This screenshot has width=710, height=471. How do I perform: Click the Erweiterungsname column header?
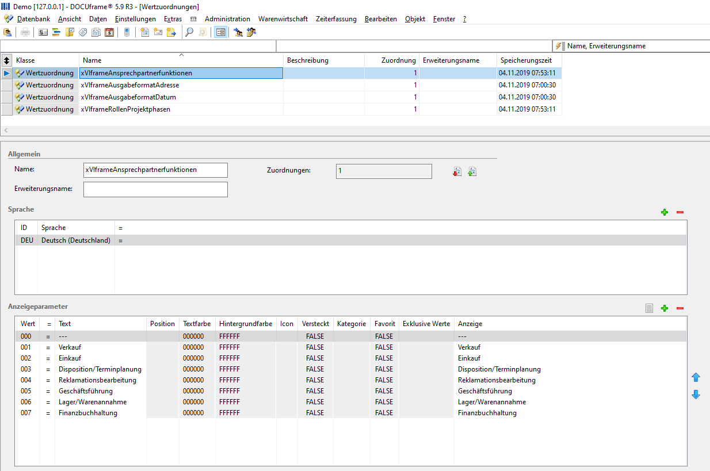tap(458, 60)
